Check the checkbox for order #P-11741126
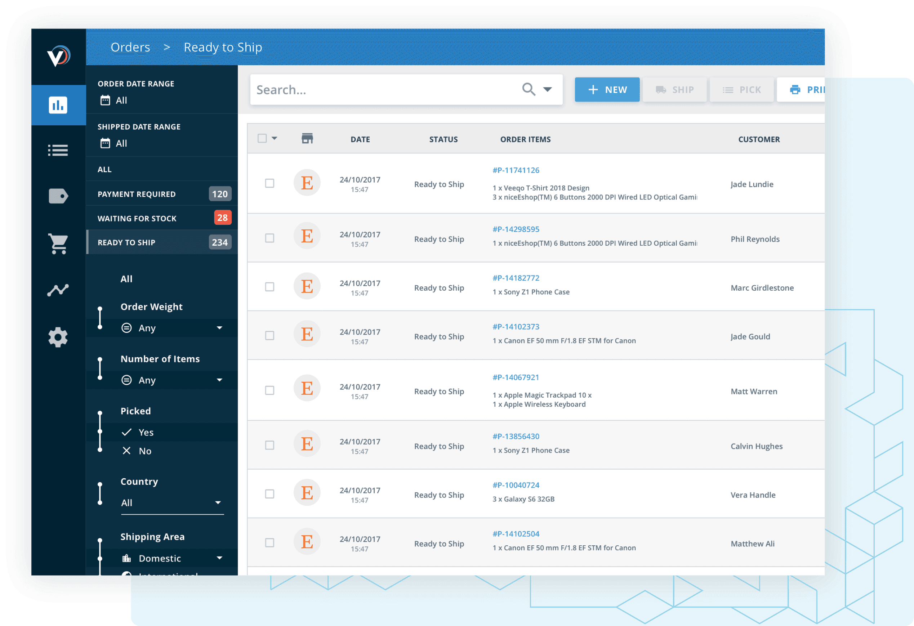 [269, 183]
